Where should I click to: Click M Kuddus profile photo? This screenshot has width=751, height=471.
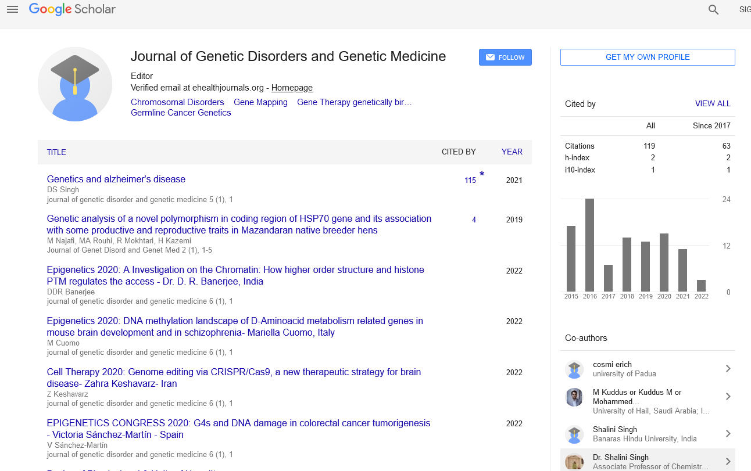click(574, 397)
